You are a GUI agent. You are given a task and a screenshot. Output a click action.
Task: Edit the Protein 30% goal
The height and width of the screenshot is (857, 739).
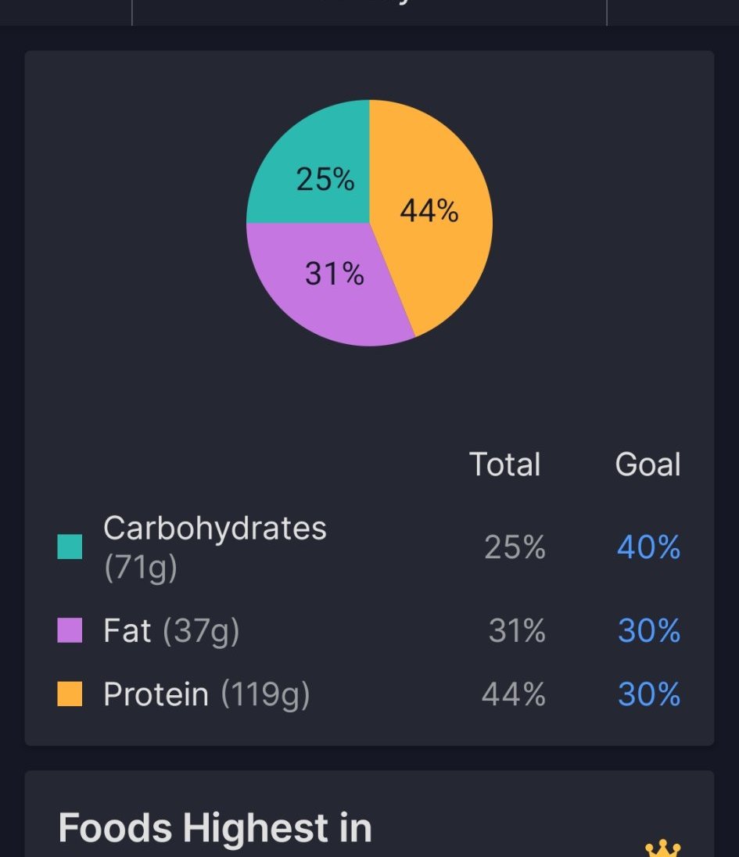pyautogui.click(x=648, y=694)
